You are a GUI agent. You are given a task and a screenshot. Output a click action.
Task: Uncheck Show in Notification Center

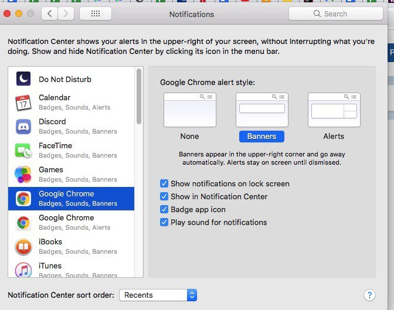pos(164,197)
